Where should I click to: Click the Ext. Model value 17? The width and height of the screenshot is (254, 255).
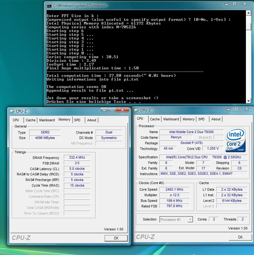pyautogui.click(x=203, y=168)
